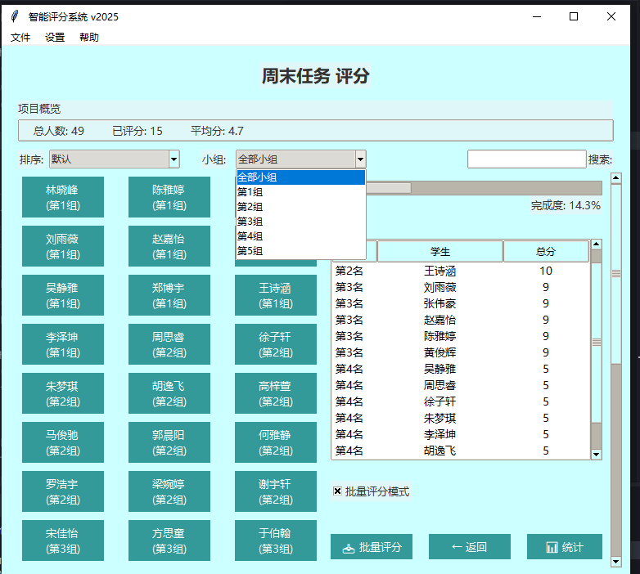Open the 设置 menu

(55, 38)
